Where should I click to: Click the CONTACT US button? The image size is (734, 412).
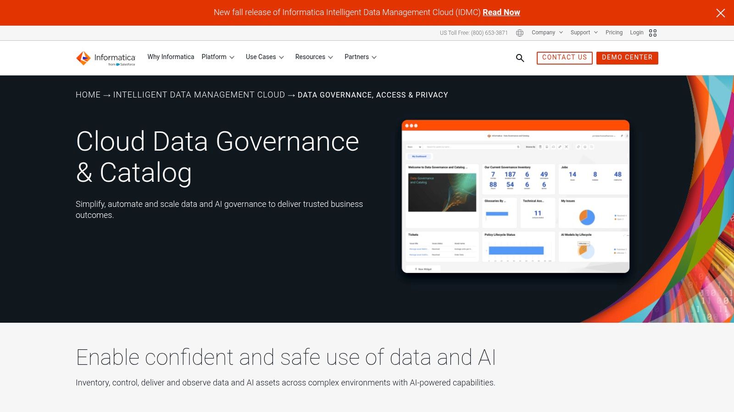564,58
